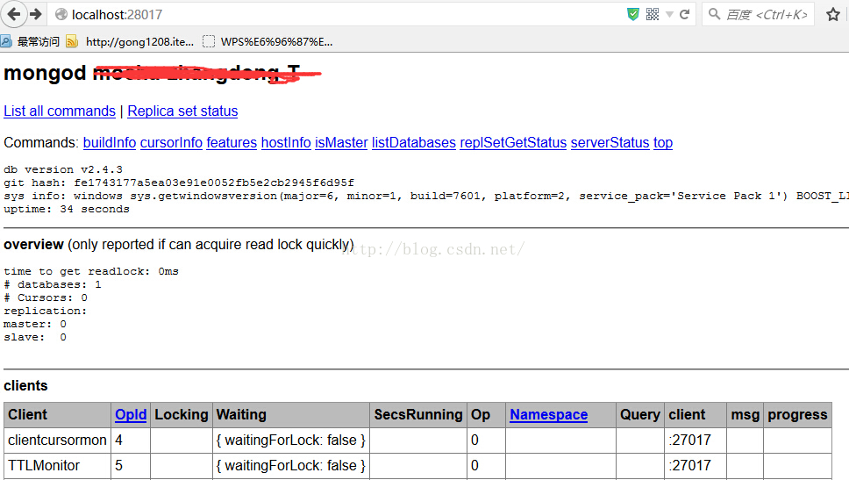849x480 pixels.
Task: Open the List all commands link
Action: coord(60,111)
